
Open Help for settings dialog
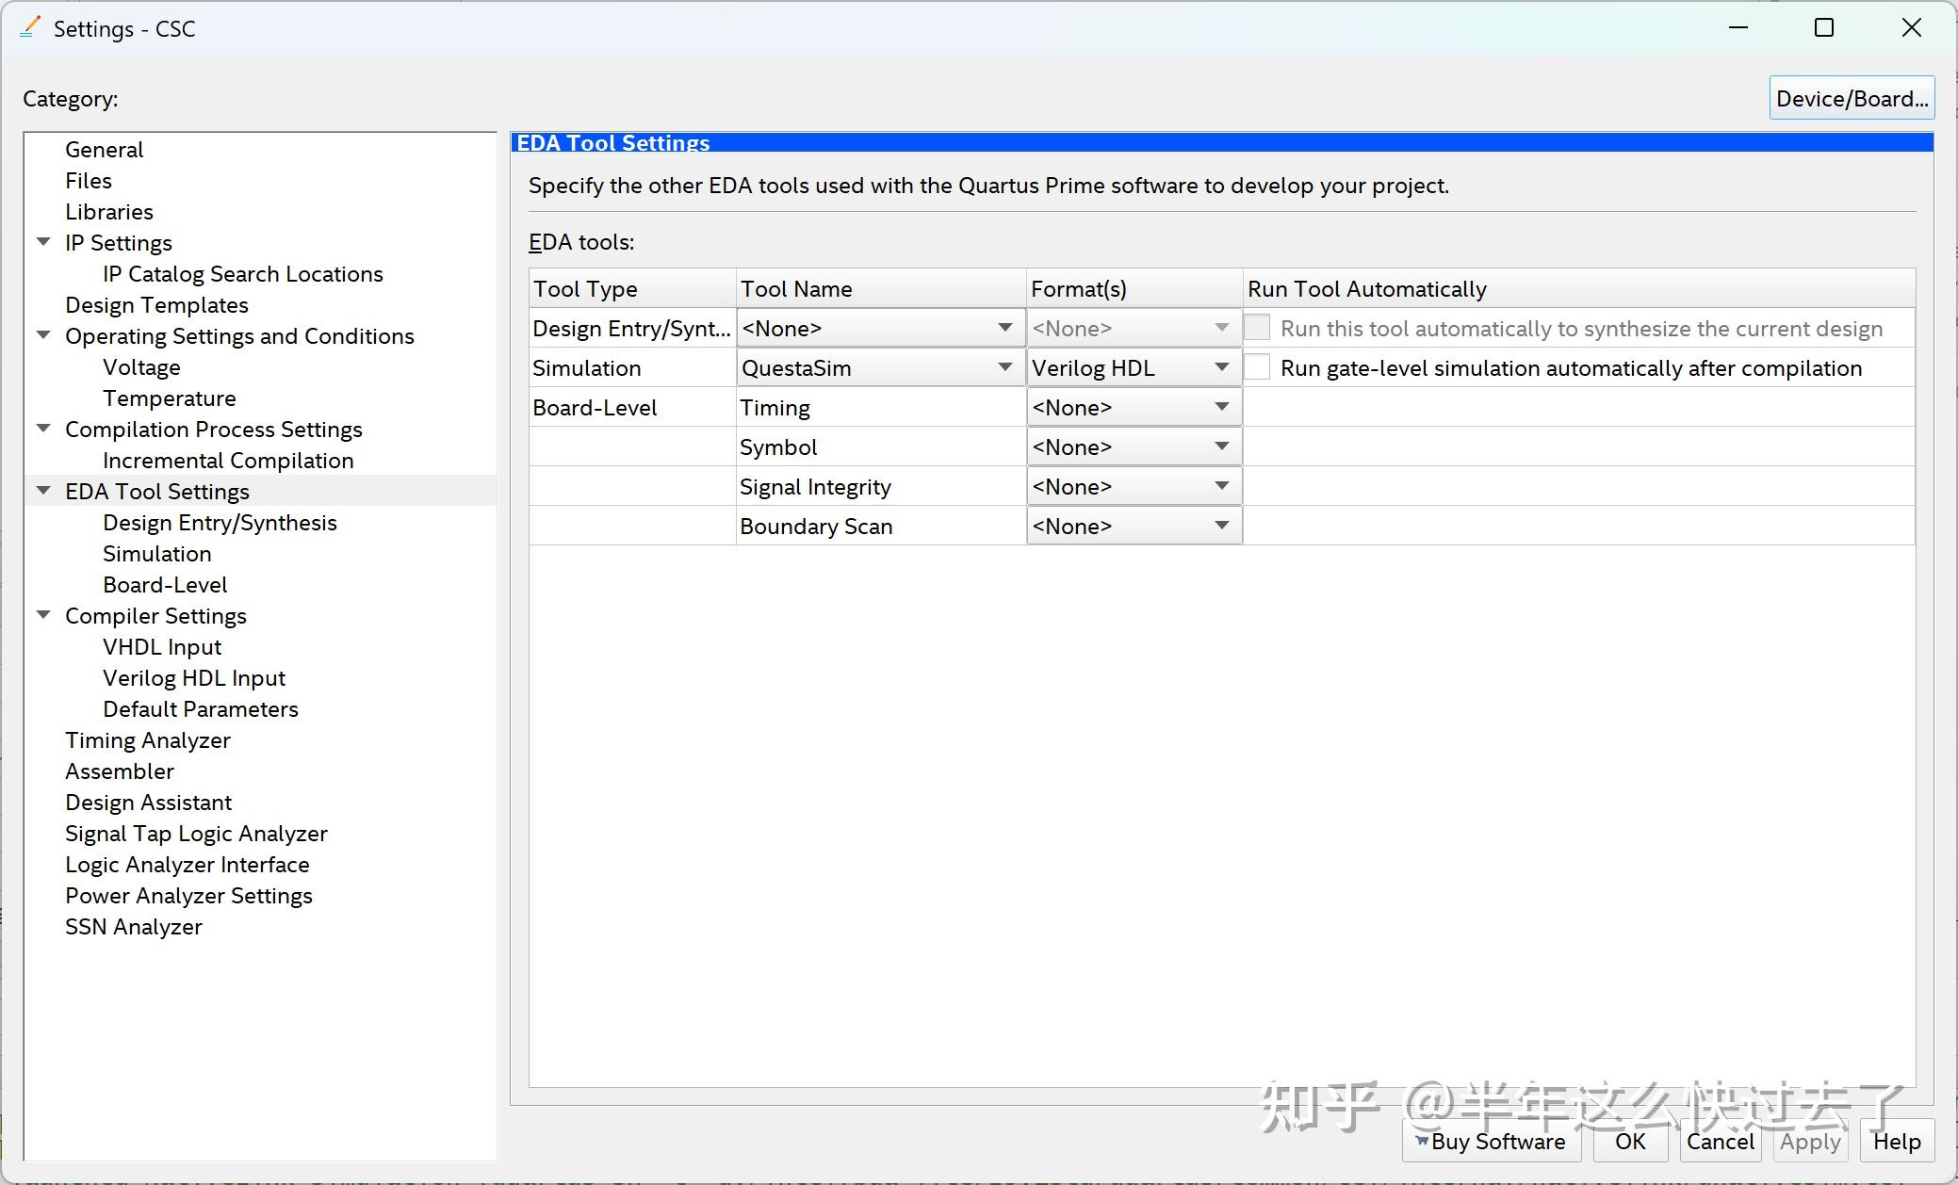(1896, 1141)
